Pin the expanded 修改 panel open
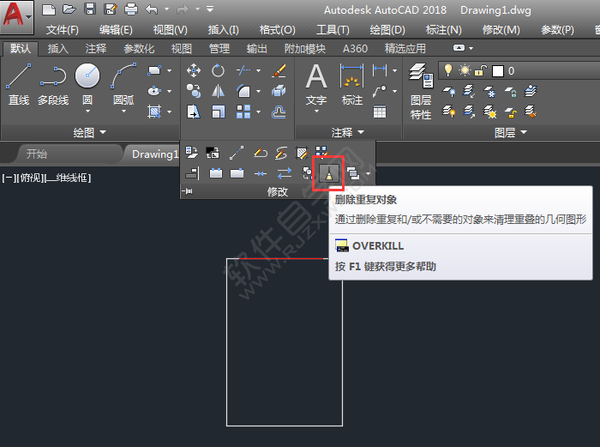The height and width of the screenshot is (447, 600). pos(187,190)
